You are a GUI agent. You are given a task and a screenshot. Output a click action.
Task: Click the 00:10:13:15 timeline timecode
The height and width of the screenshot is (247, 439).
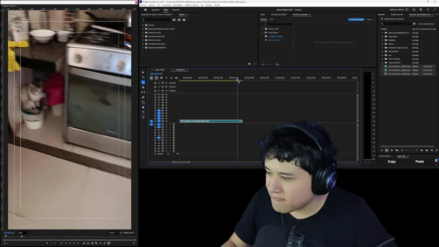tap(156, 74)
